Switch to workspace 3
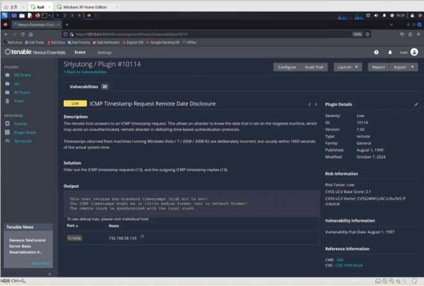Image resolution: width=424 pixels, height=286 pixels. (x=72, y=15)
